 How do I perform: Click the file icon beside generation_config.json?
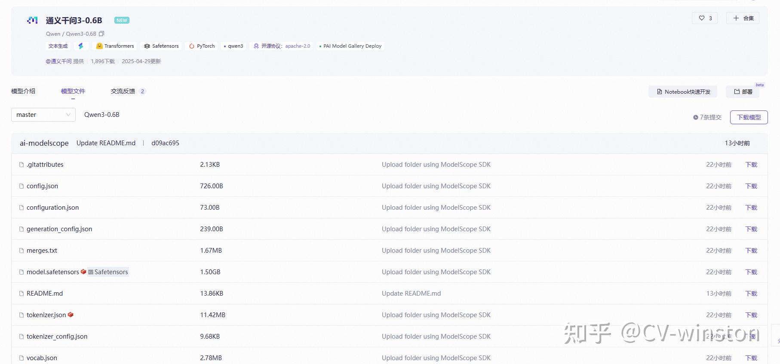(21, 229)
